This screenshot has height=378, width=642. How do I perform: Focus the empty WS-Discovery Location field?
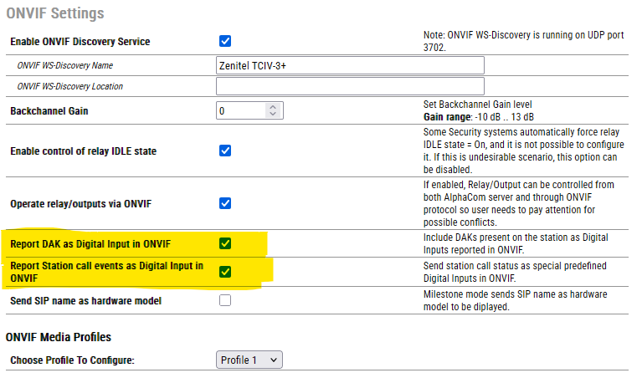[x=350, y=86]
